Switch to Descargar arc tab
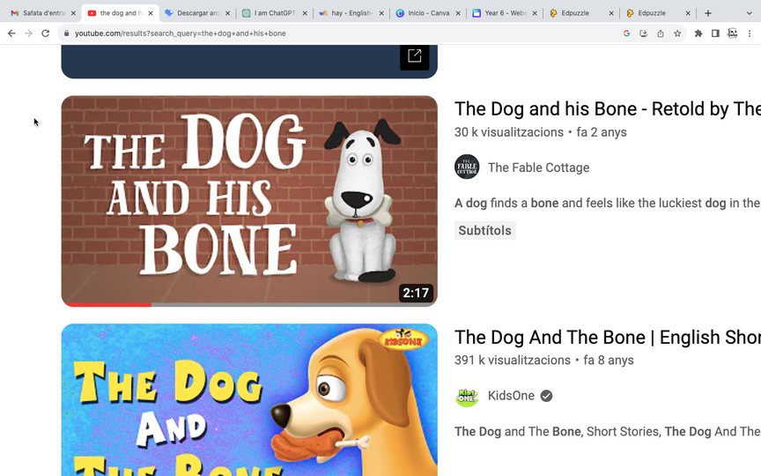This screenshot has width=761, height=476. [x=198, y=13]
